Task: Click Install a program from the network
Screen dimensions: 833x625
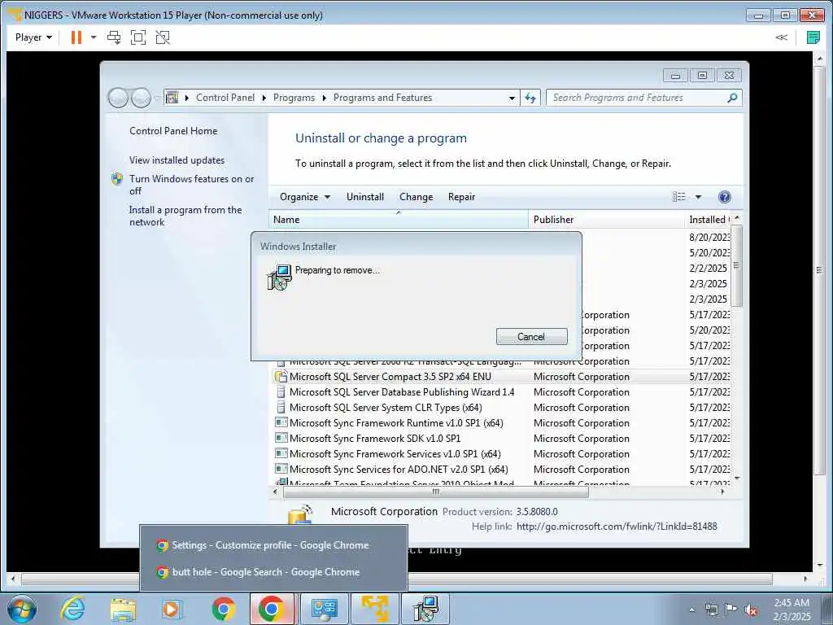Action: point(185,216)
